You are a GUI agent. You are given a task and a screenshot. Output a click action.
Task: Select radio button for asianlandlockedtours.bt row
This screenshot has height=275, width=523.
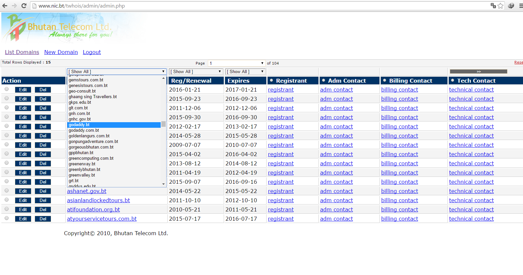click(x=7, y=200)
